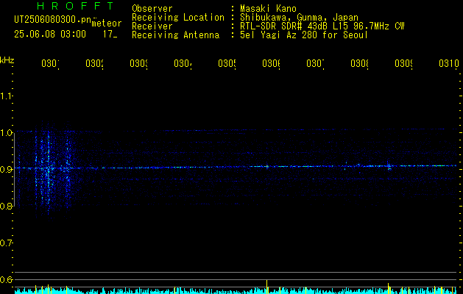Screen dimensions: 463x294
Task: Click the 0303 time marker
Action: coord(138,63)
